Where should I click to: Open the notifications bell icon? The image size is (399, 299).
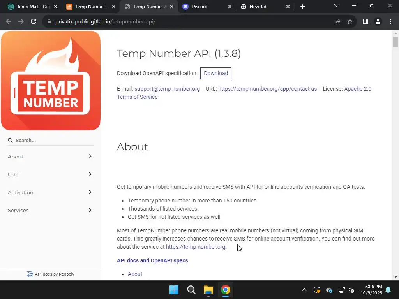tap(388, 290)
